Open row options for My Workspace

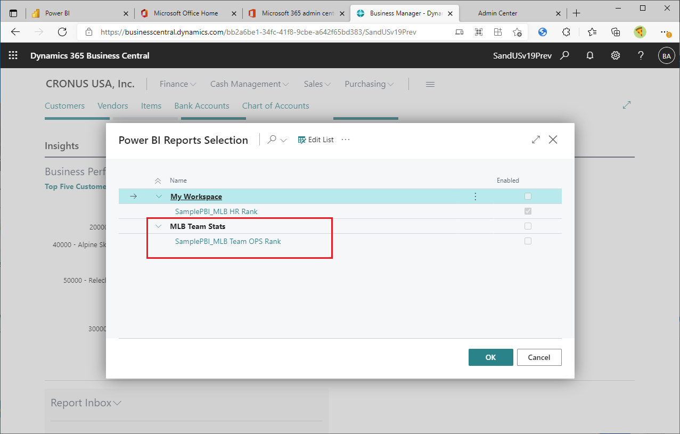(x=475, y=196)
